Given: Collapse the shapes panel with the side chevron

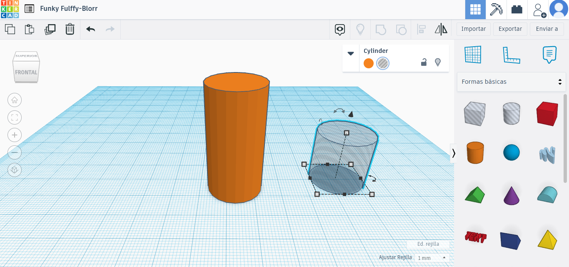Looking at the screenshot, I should tap(453, 153).
